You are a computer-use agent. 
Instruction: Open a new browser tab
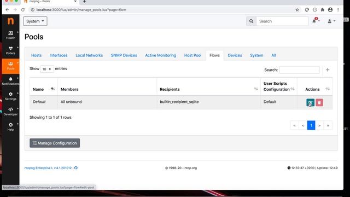pos(84,2)
